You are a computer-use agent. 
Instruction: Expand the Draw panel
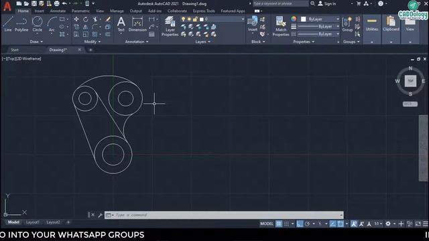click(x=36, y=42)
